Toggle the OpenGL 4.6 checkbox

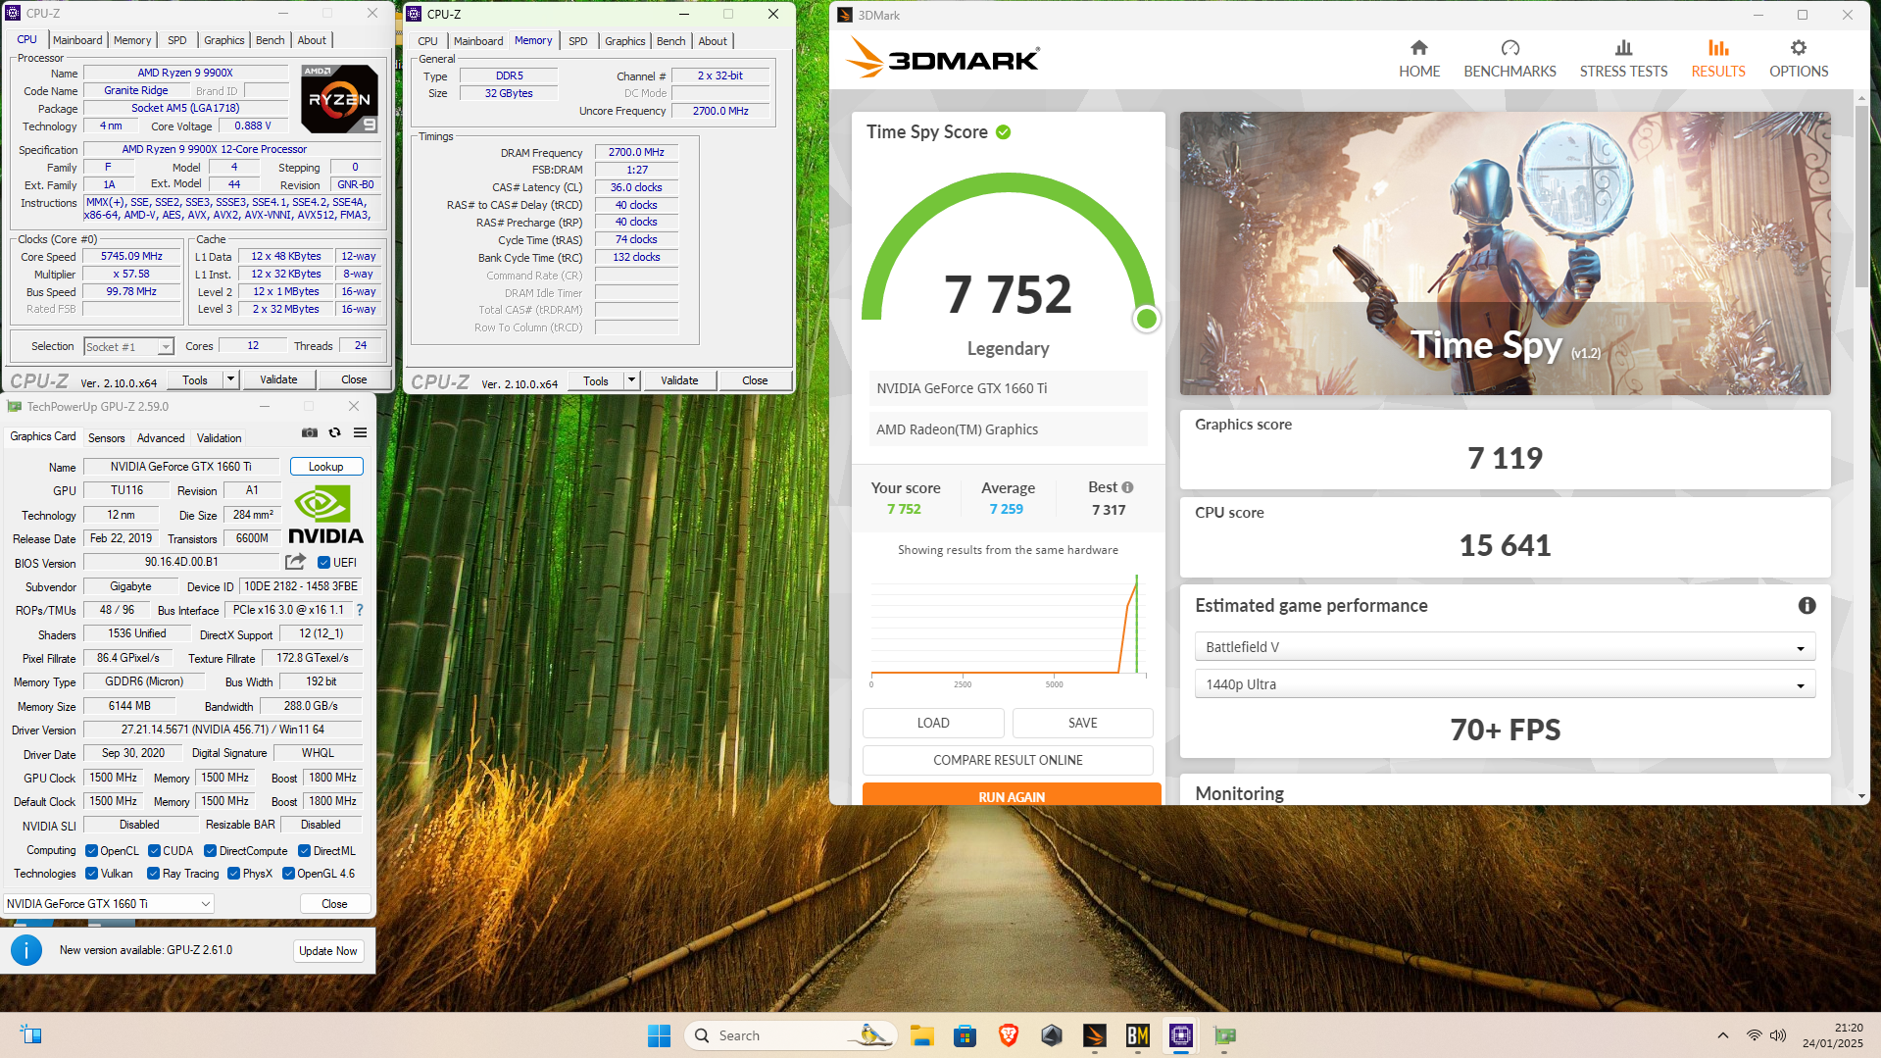click(288, 874)
